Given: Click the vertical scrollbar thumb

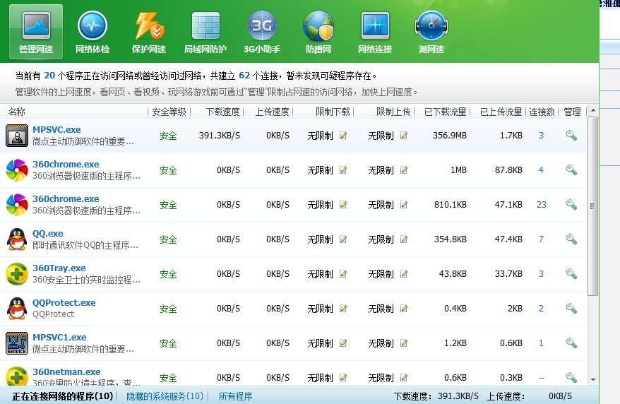Looking at the screenshot, I should pos(592,206).
